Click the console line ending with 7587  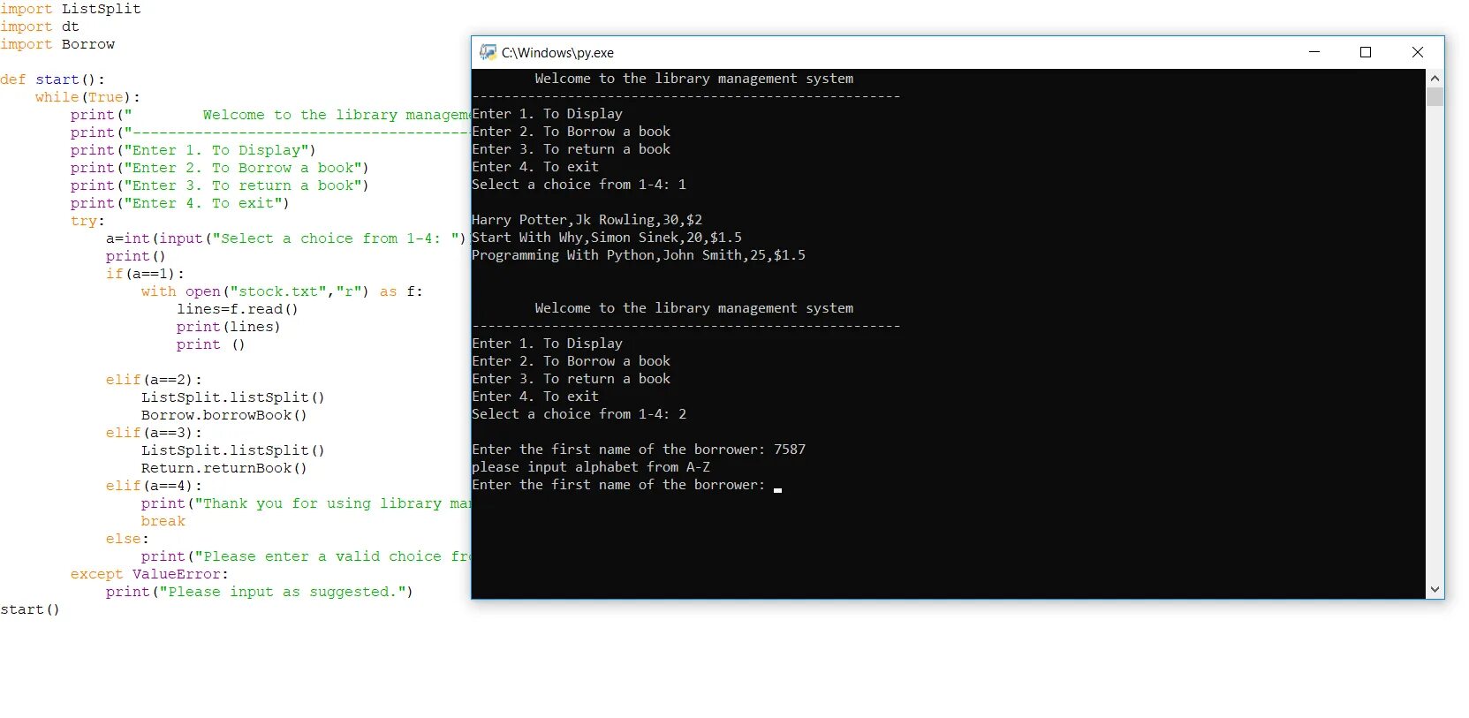point(639,450)
